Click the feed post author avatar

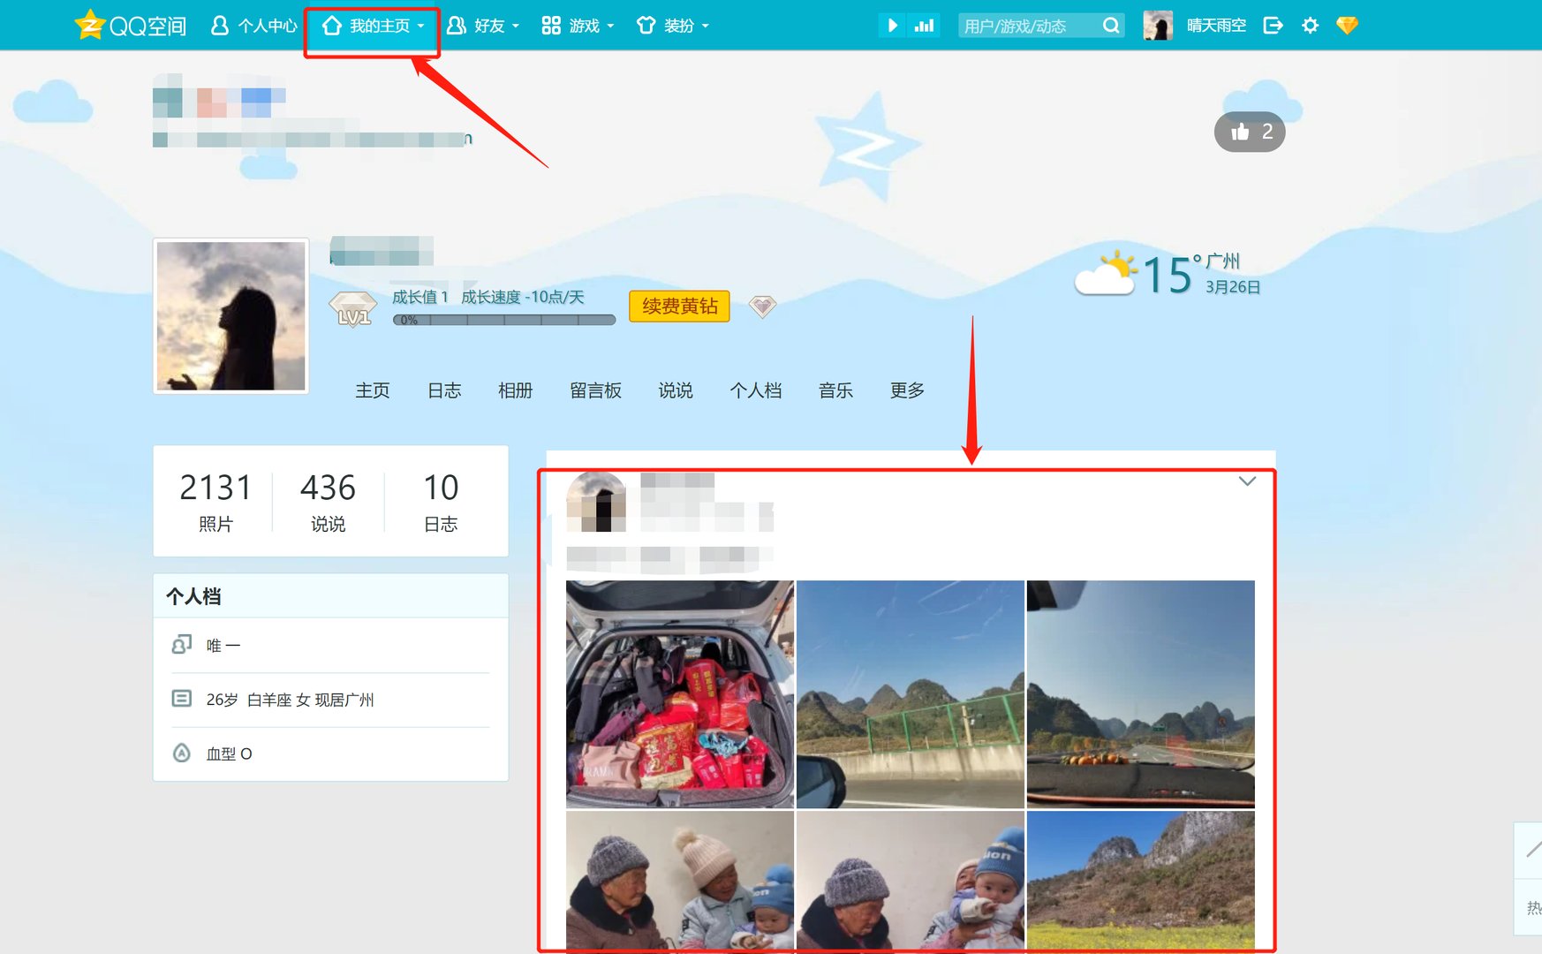click(x=596, y=502)
